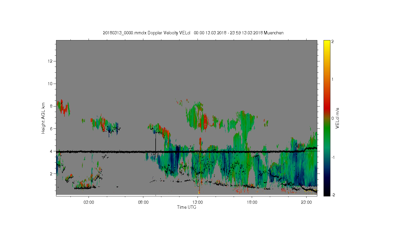Image resolution: width=393 pixels, height=236 pixels.
Task: Click the 08:00 time tick label
Action: (143, 202)
